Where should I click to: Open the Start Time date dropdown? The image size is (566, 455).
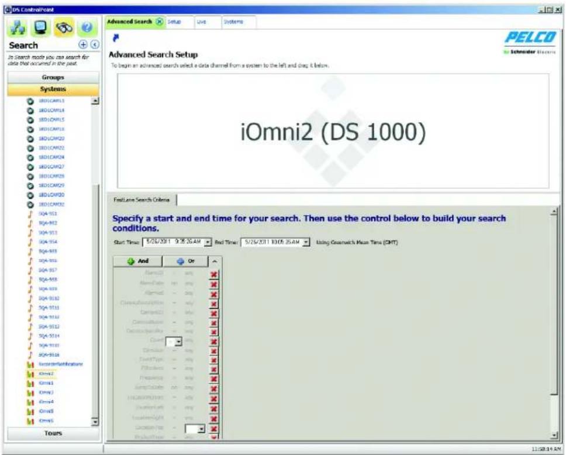click(x=208, y=242)
